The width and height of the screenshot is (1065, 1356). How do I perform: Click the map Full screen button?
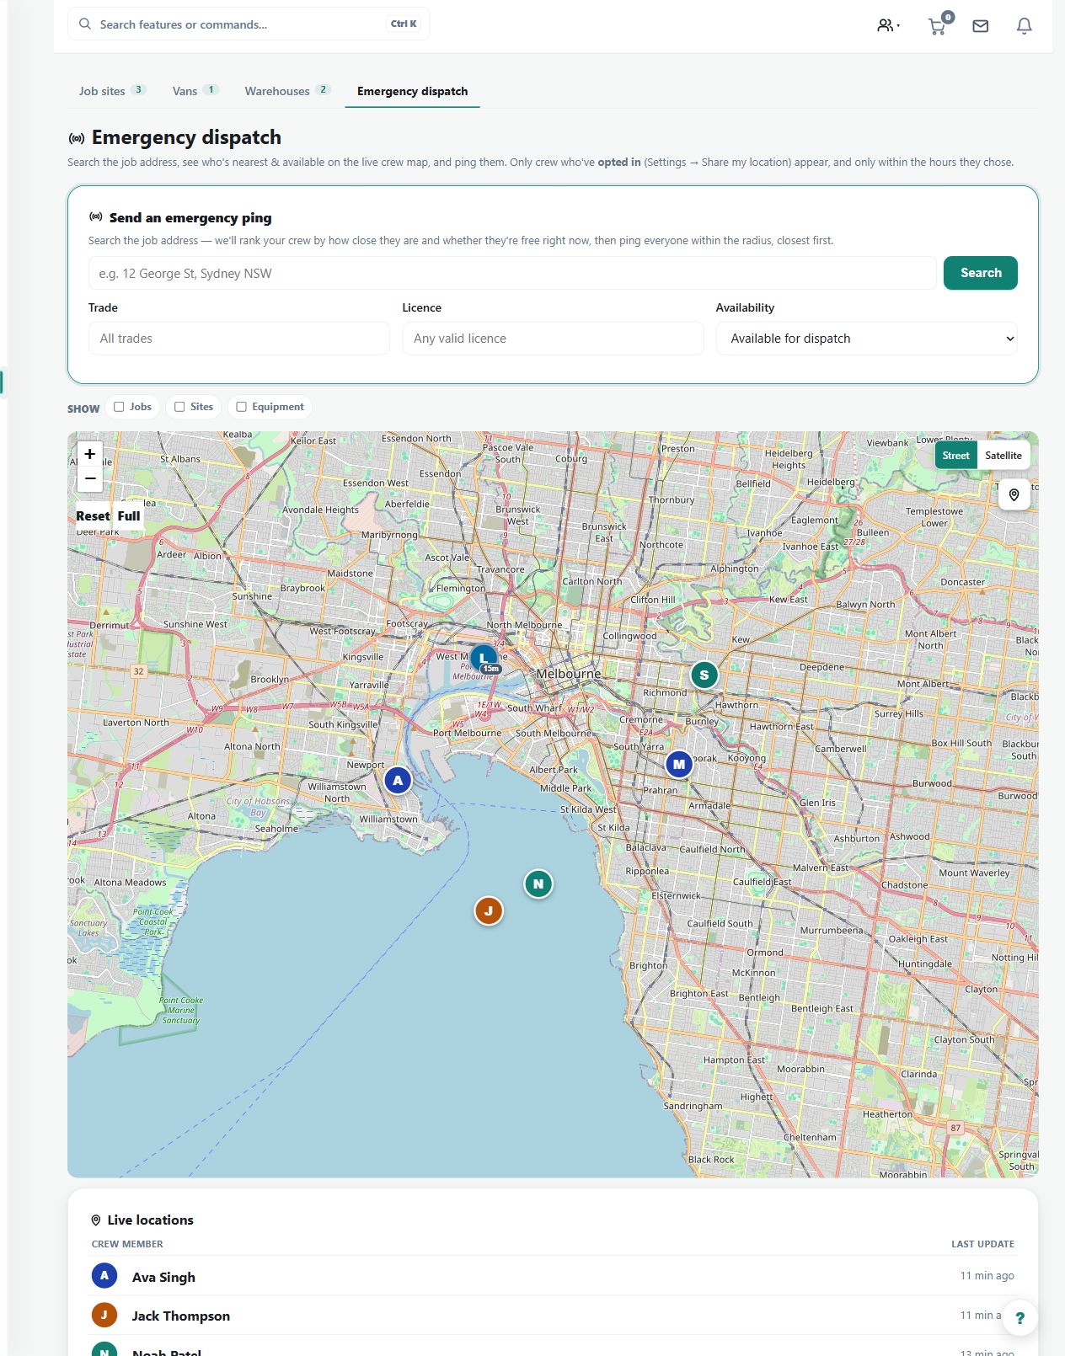pos(129,516)
